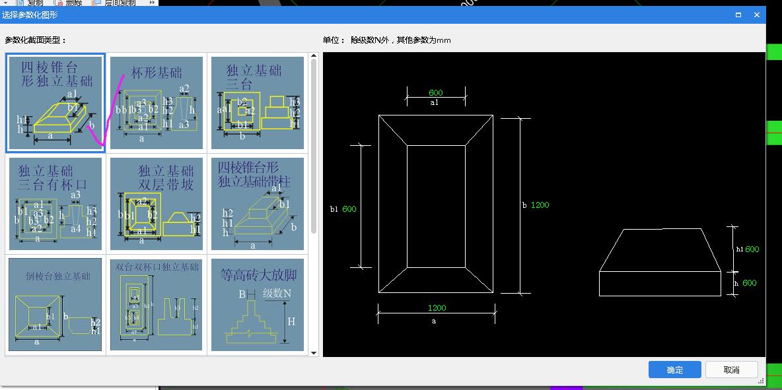Click 删除 in background toolbar

click(68, 3)
